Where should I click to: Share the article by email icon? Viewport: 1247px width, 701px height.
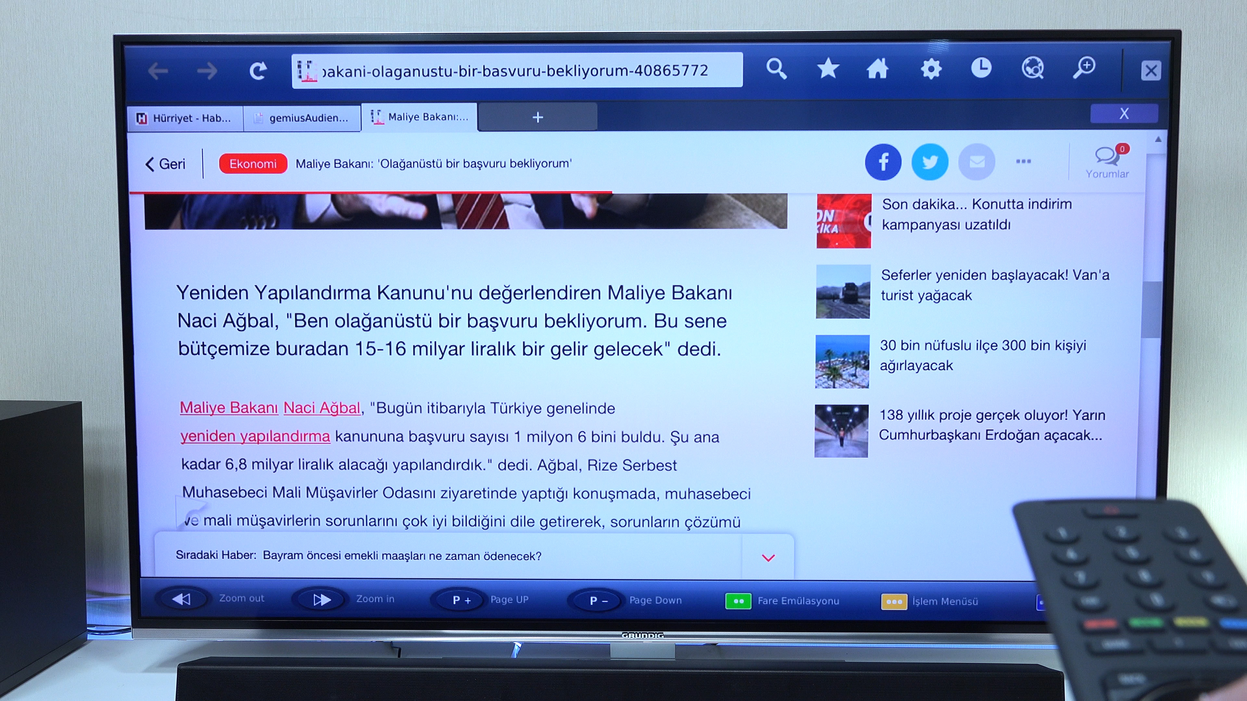pyautogui.click(x=976, y=162)
